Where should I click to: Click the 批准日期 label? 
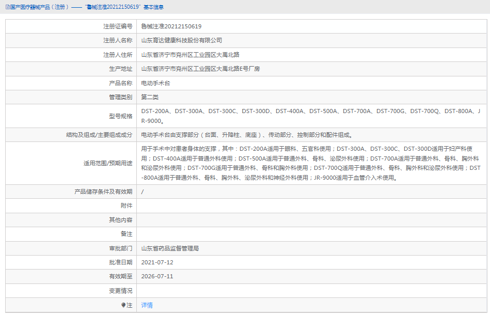(121, 262)
